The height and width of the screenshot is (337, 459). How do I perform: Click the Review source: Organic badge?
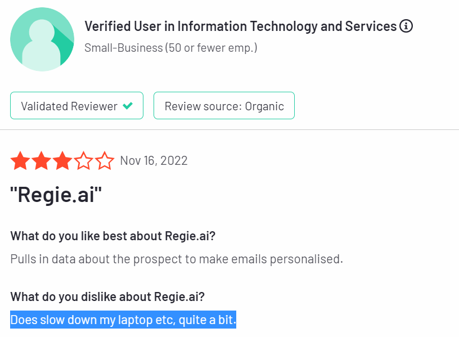click(x=224, y=105)
